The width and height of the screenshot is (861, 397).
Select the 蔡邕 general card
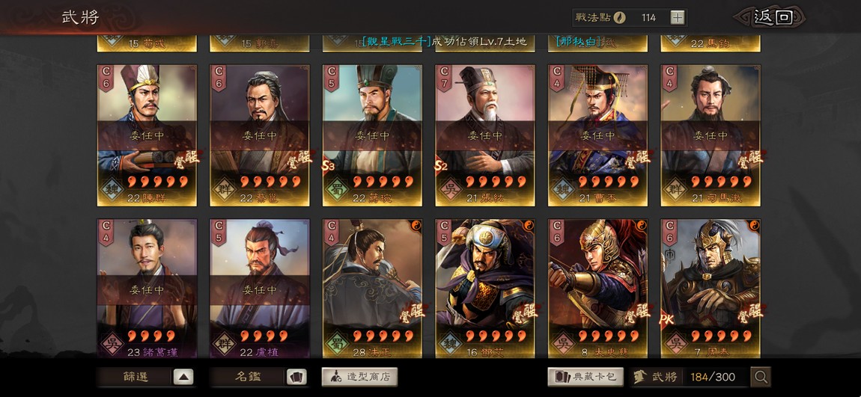pos(259,135)
